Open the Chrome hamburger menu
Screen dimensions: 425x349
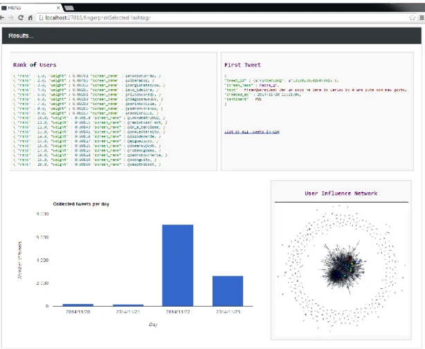(x=422, y=17)
